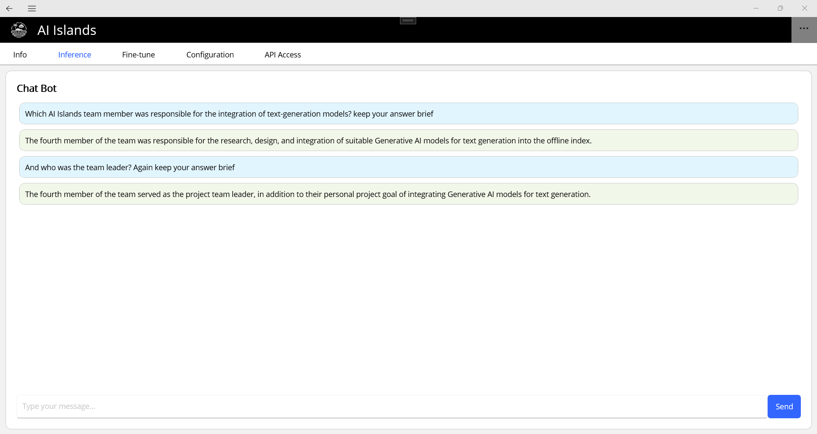Image resolution: width=817 pixels, height=434 pixels.
Task: Switch to the Info tab
Action: [20, 54]
